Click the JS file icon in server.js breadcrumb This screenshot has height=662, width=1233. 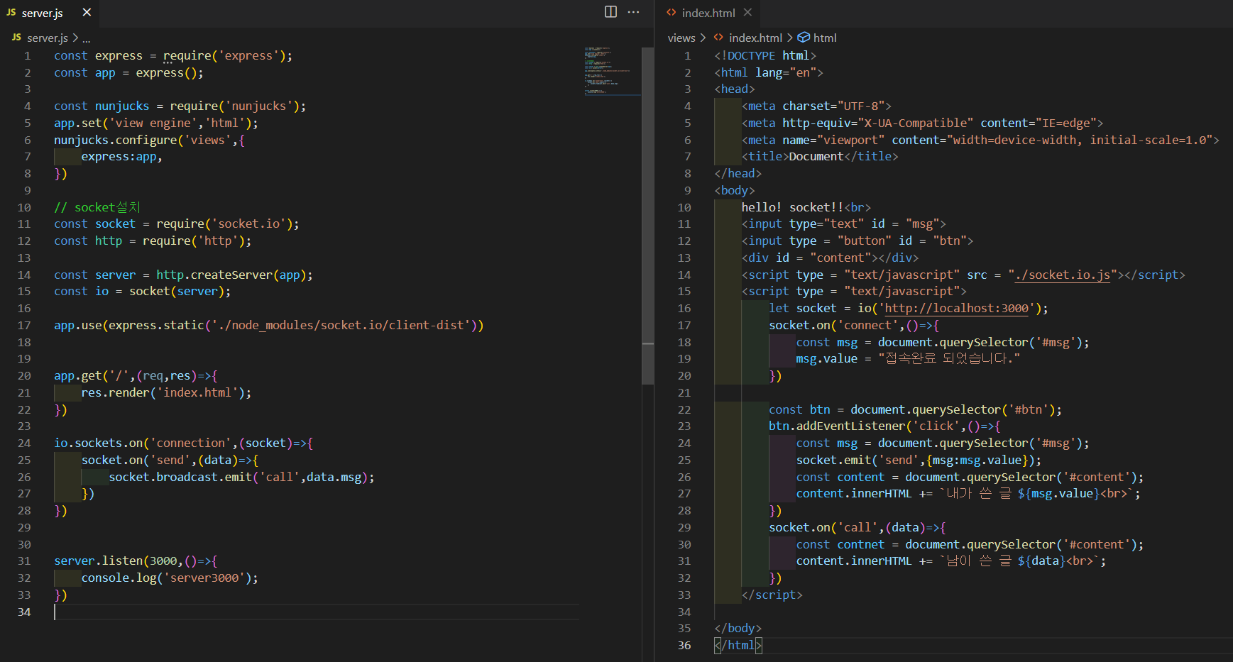click(16, 38)
